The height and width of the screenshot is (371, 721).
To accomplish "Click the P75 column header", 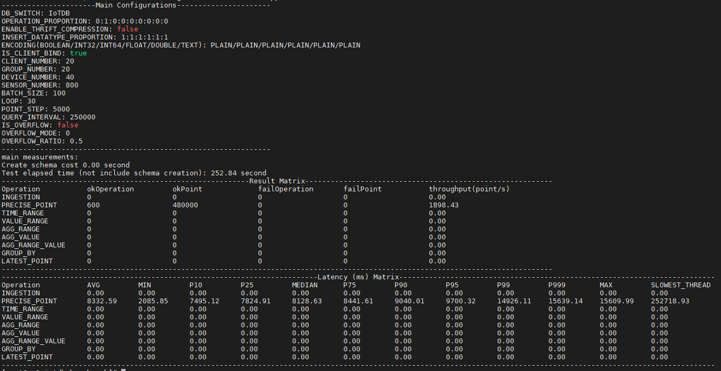I will (x=350, y=285).
